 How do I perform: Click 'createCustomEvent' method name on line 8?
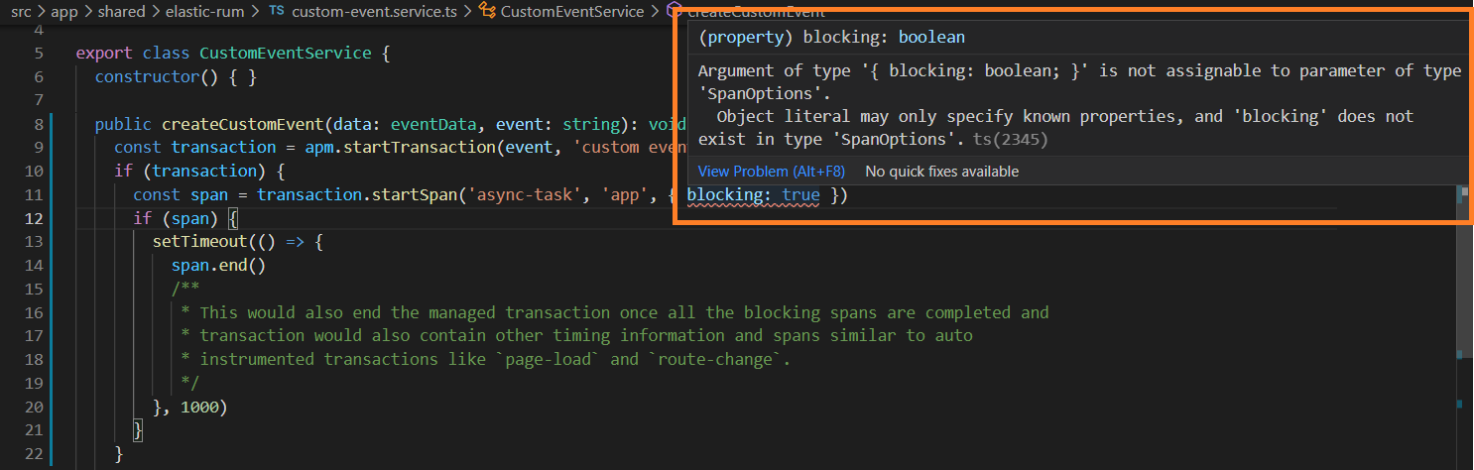coord(243,124)
